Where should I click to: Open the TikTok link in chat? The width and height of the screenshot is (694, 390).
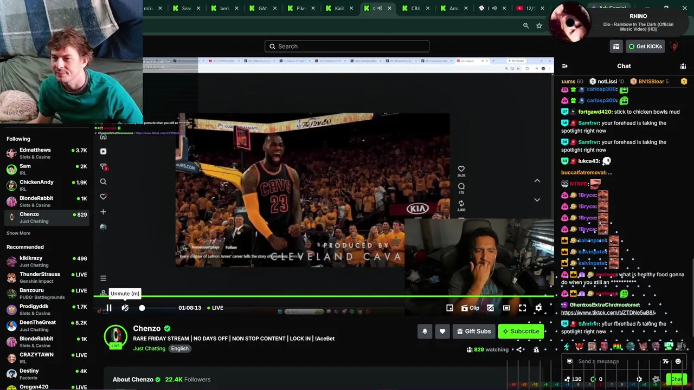608,313
